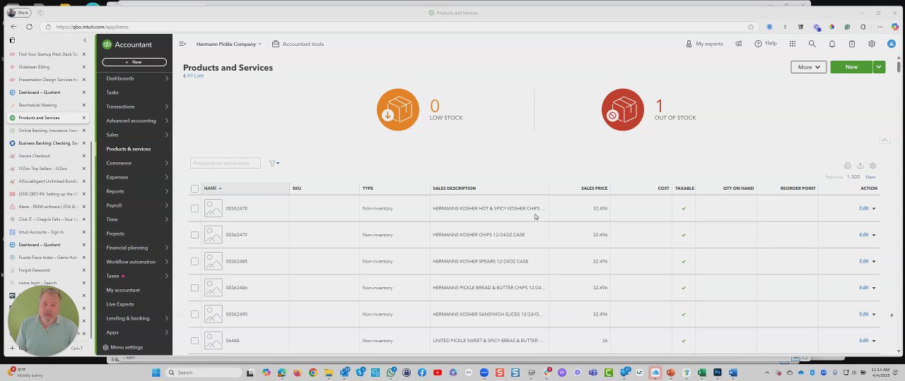The height and width of the screenshot is (381, 905).
Task: Open the filter funnel next to search box
Action: pyautogui.click(x=274, y=163)
